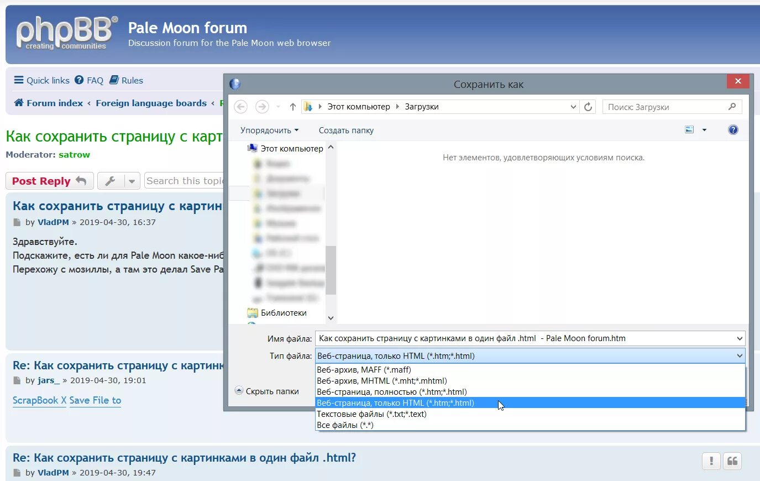760x481 pixels.
Task: Click report post exclamation icon
Action: tap(711, 461)
